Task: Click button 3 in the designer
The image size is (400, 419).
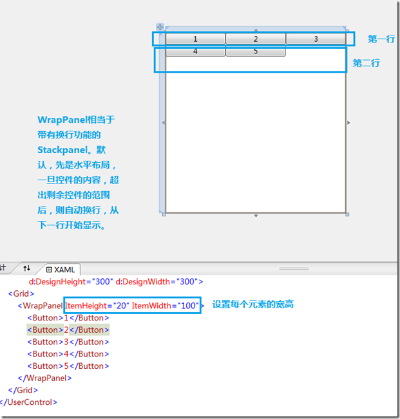Action: click(316, 39)
